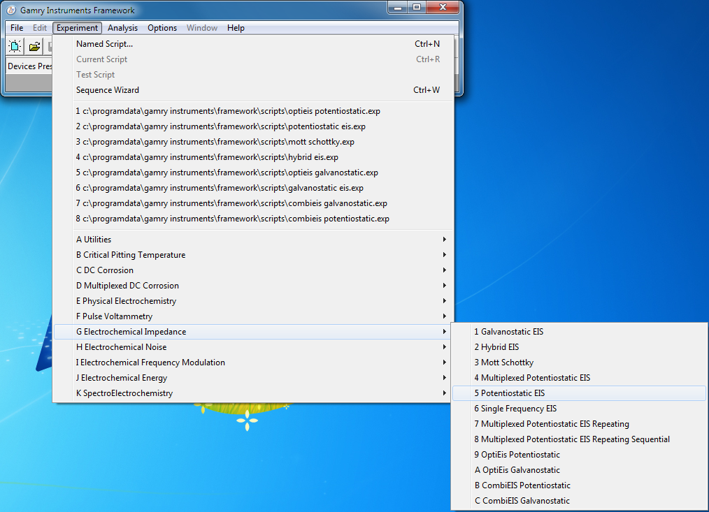
Task: Choose Mott Schottky experiment
Action: (x=579, y=362)
